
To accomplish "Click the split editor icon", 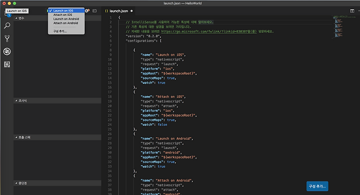I will click(352, 11).
